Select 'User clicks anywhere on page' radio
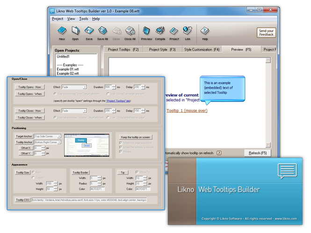311x233 pixels. (108, 117)
